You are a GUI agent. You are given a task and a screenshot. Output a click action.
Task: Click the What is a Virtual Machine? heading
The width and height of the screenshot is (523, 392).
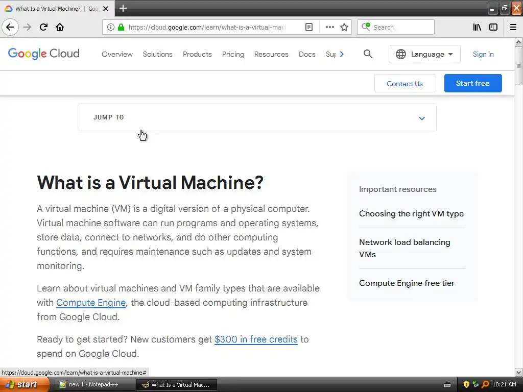click(150, 182)
